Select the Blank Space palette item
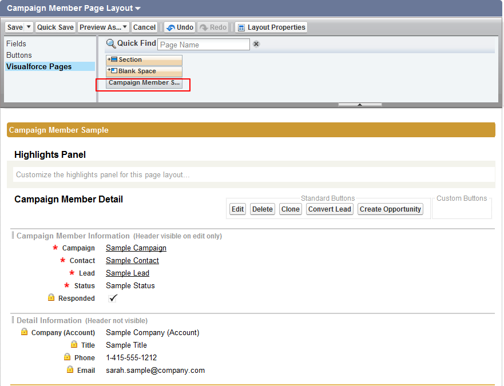This screenshot has width=504, height=386. pos(144,71)
